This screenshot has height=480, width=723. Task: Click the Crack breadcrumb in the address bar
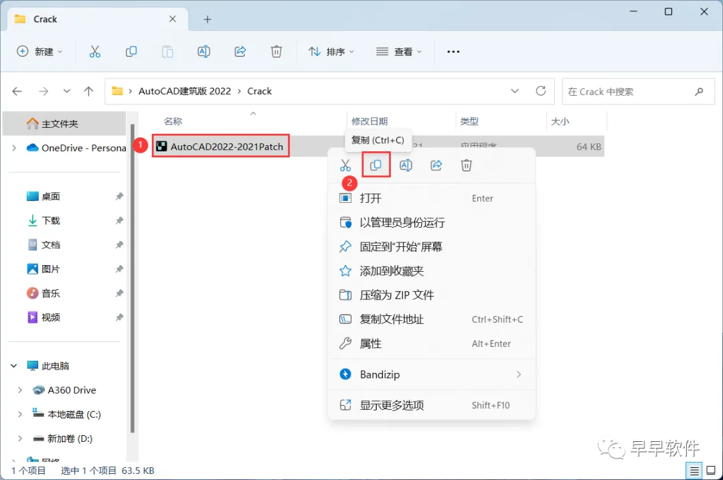[259, 91]
